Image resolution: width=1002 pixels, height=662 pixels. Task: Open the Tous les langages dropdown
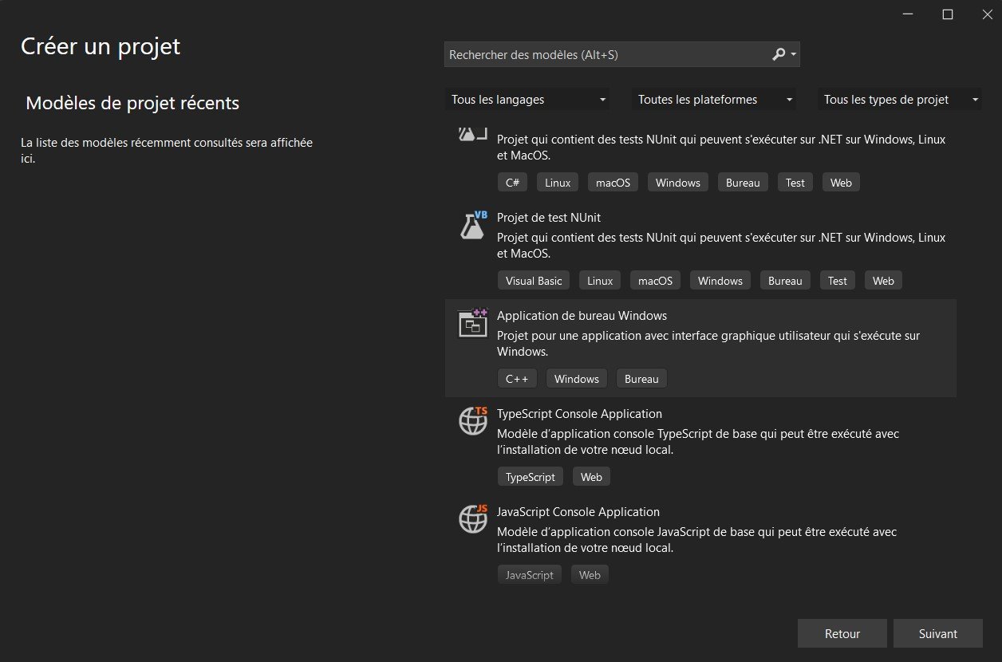[x=527, y=100]
